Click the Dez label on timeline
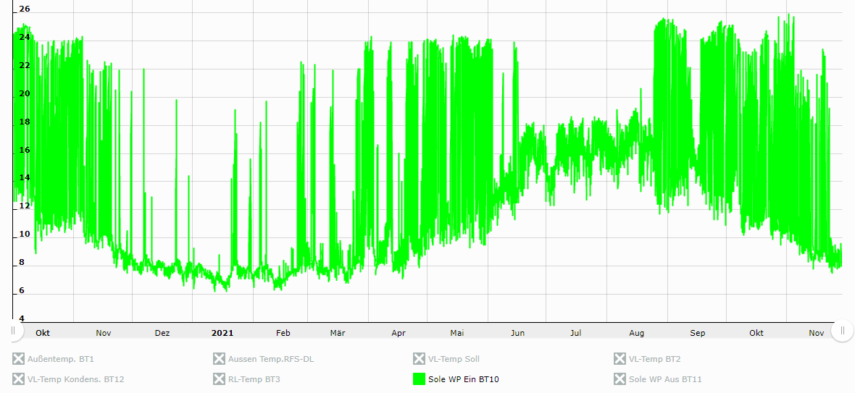The image size is (855, 393). 162,333
